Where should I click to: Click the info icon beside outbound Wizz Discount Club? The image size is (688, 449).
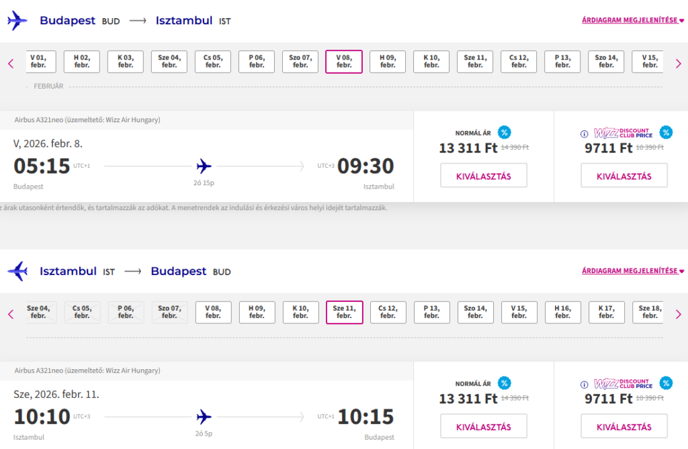585,133
